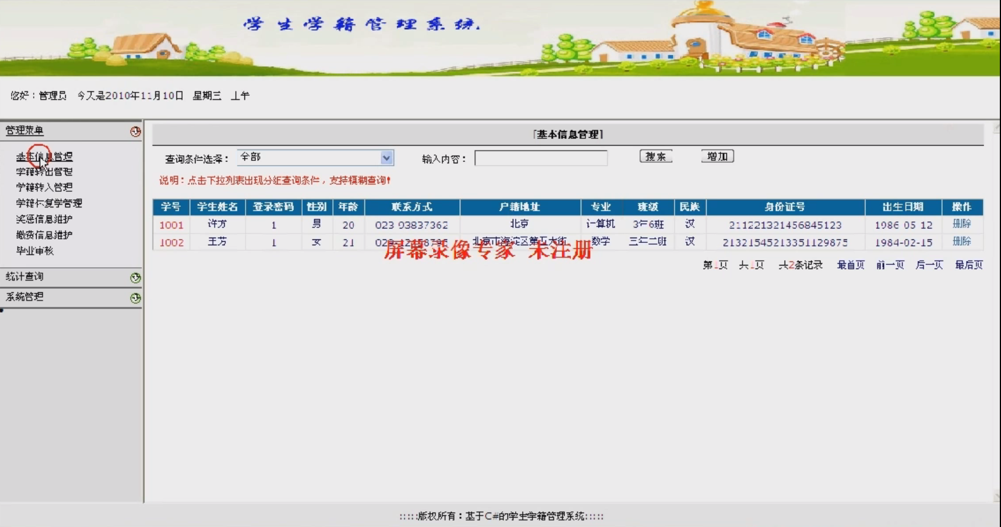
Task: Delete record of student 1001
Action: click(961, 224)
